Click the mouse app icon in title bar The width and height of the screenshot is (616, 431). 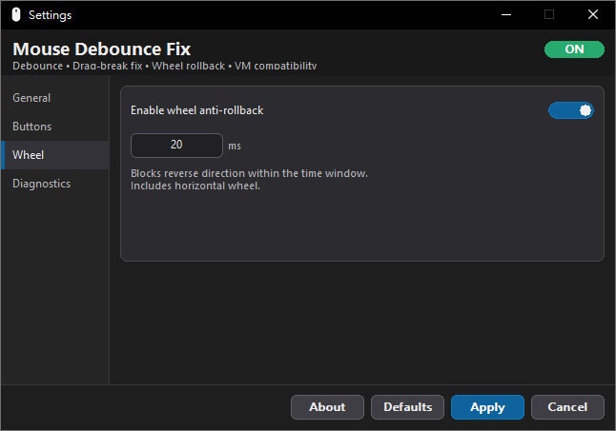(x=15, y=14)
